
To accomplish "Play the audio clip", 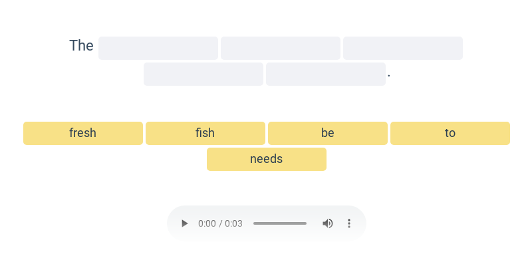I will [185, 223].
